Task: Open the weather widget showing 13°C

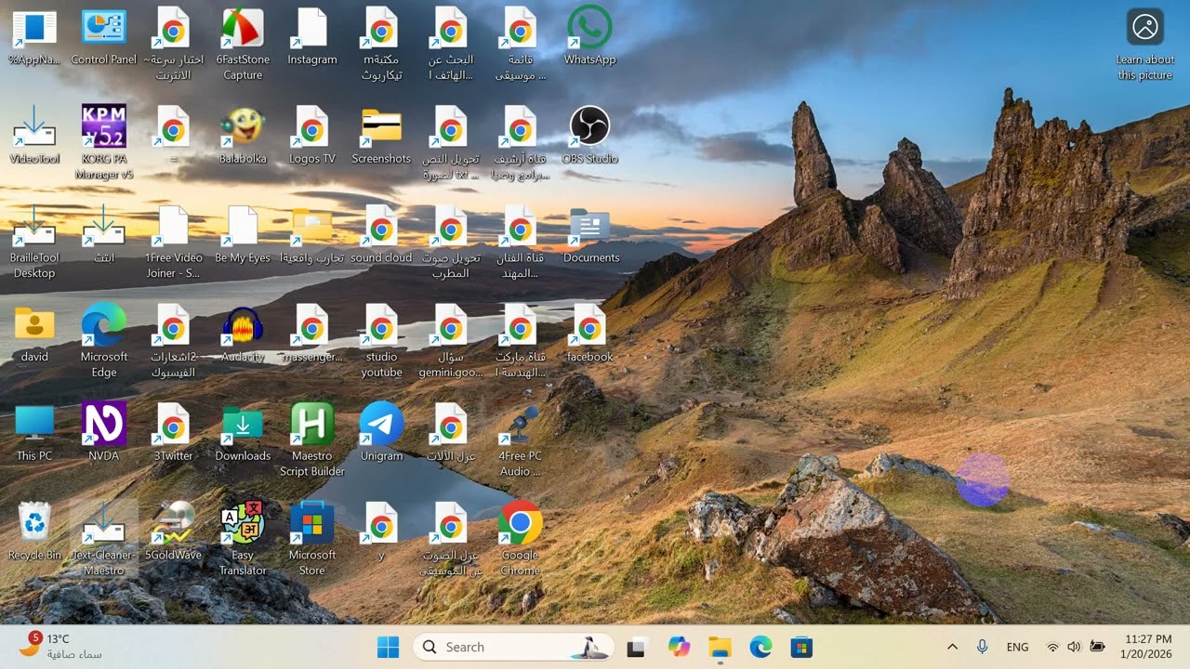Action: [60, 647]
